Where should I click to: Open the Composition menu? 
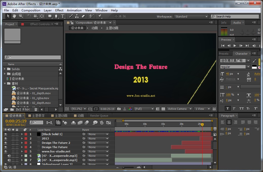[x=31, y=10]
